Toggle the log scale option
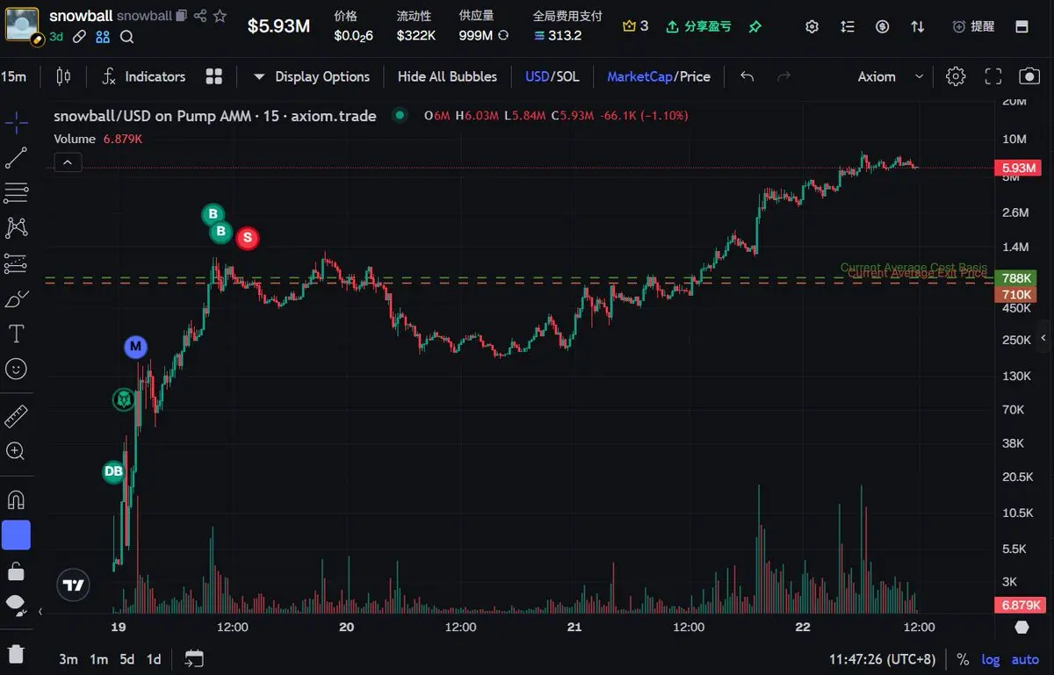Viewport: 1054px width, 675px height. coord(991,659)
